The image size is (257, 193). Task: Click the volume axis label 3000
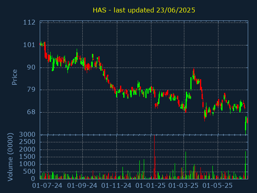click(x=27, y=135)
